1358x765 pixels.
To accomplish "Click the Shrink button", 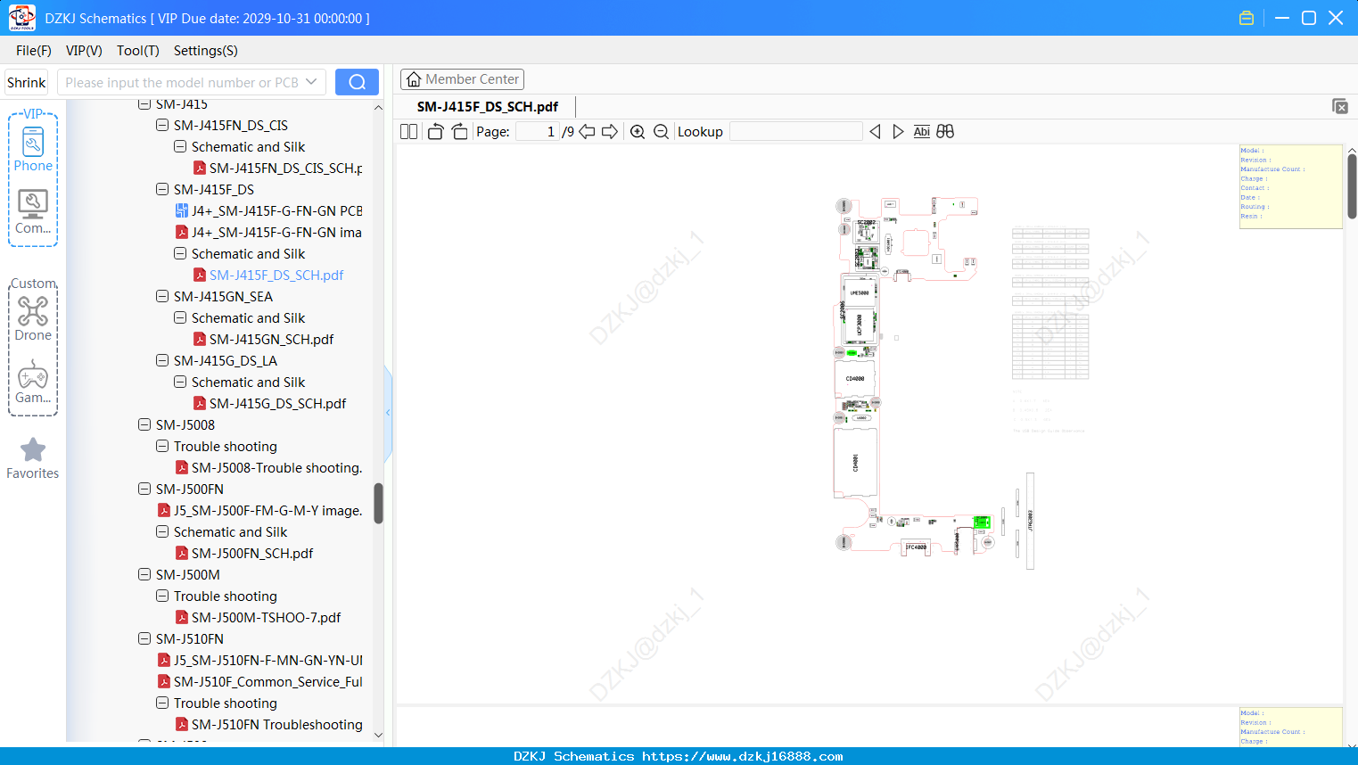I will pyautogui.click(x=27, y=82).
